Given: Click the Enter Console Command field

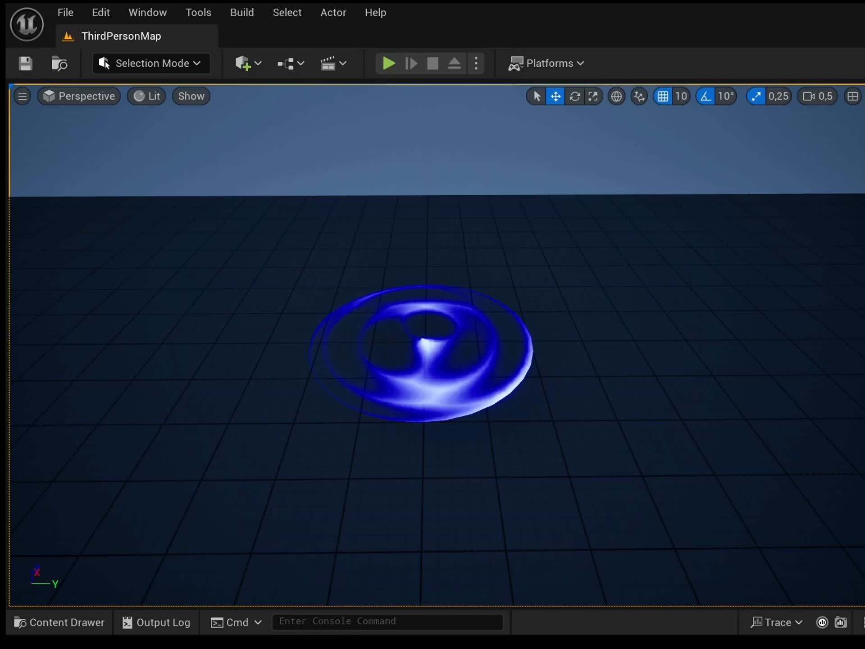Looking at the screenshot, I should tap(387, 622).
